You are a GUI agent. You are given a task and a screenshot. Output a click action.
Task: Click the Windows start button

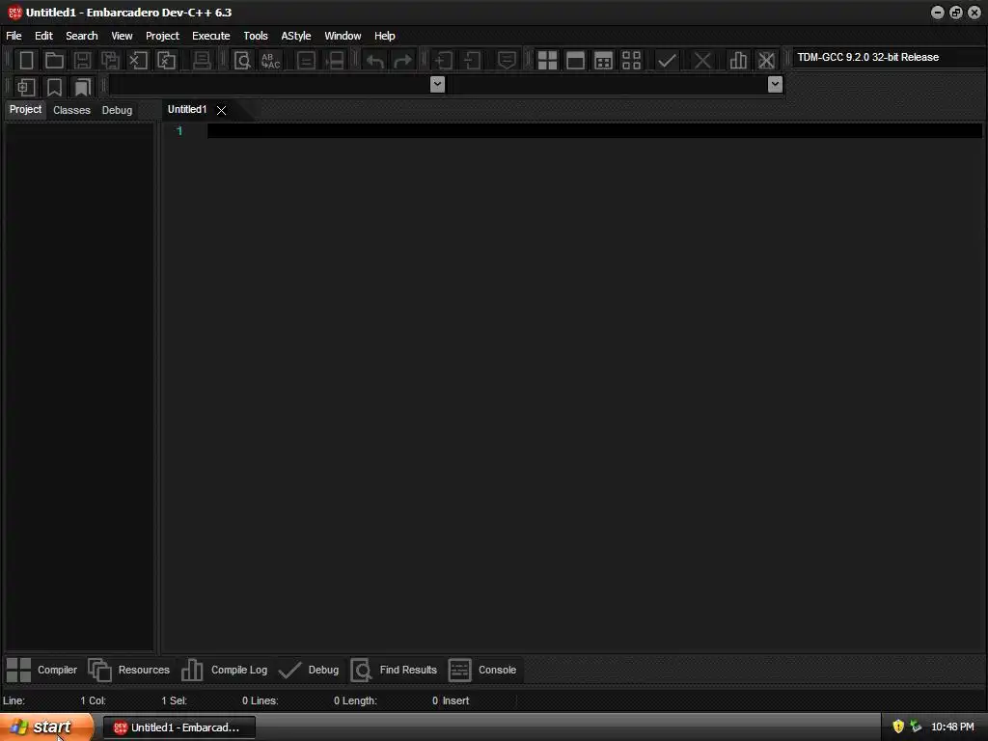[46, 727]
